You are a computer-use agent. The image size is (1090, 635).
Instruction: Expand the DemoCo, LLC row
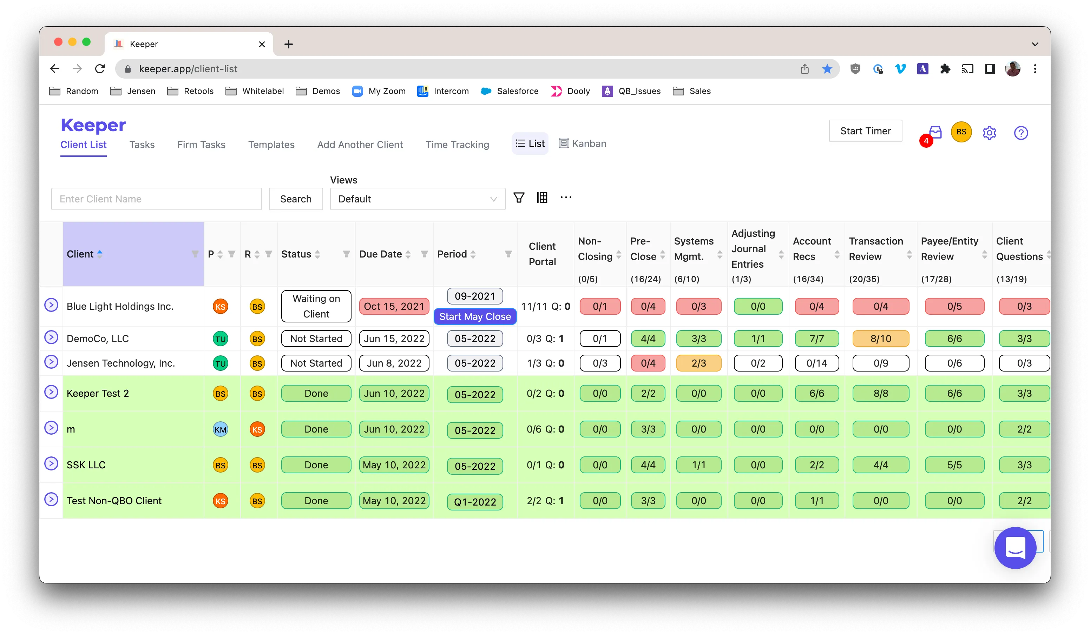(51, 337)
